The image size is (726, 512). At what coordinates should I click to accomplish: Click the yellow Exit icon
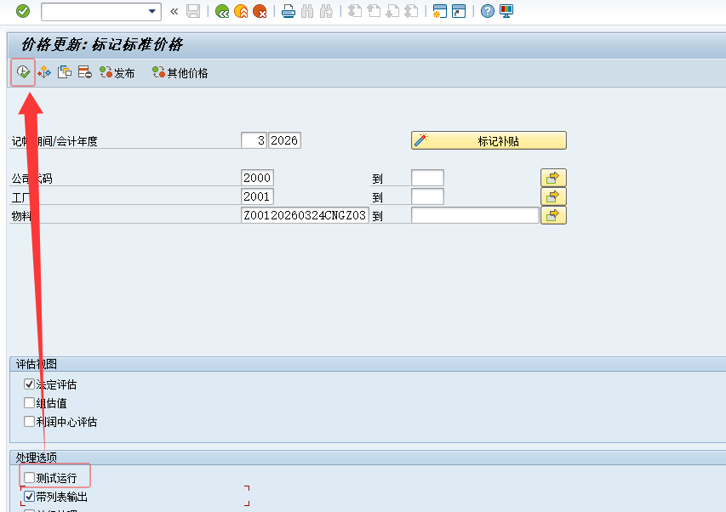(241, 11)
